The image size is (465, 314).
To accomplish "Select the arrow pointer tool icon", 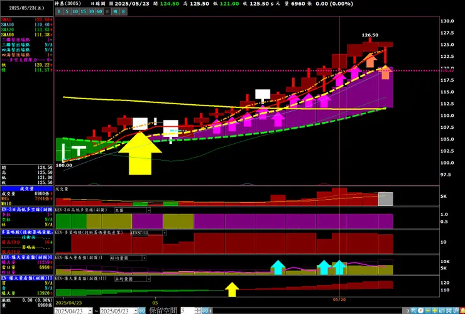I will pos(413,311).
